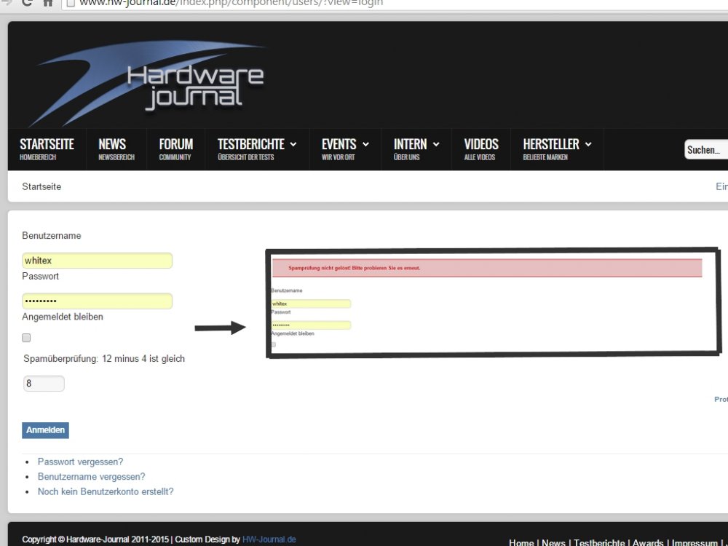Click the Spamüberprüfung answer field
Viewport: 728px width, 546px height.
44,384
